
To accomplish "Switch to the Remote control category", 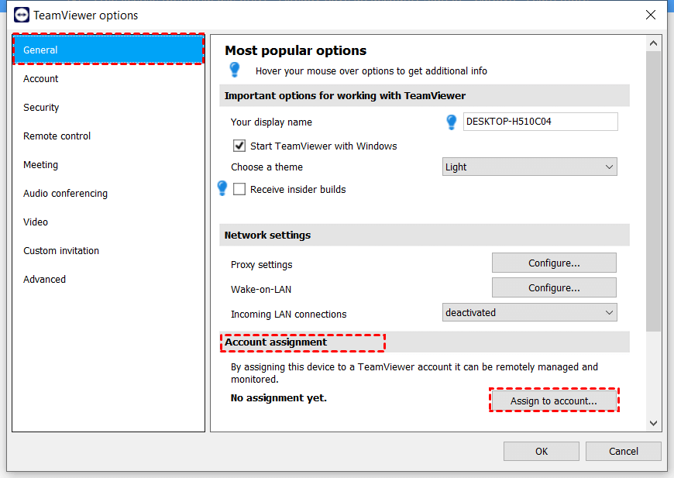I will (57, 136).
